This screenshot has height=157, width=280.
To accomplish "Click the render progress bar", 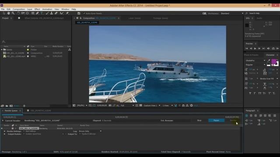I will (121, 115).
